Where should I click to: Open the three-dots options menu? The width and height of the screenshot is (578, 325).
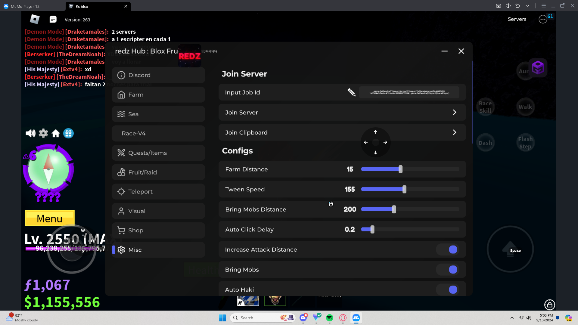point(543,19)
